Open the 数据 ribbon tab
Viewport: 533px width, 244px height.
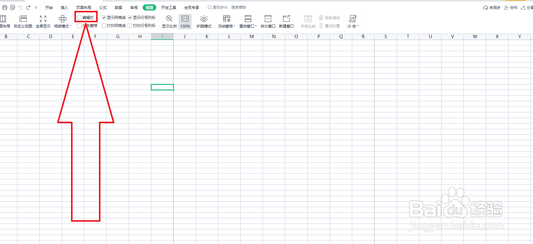[118, 7]
